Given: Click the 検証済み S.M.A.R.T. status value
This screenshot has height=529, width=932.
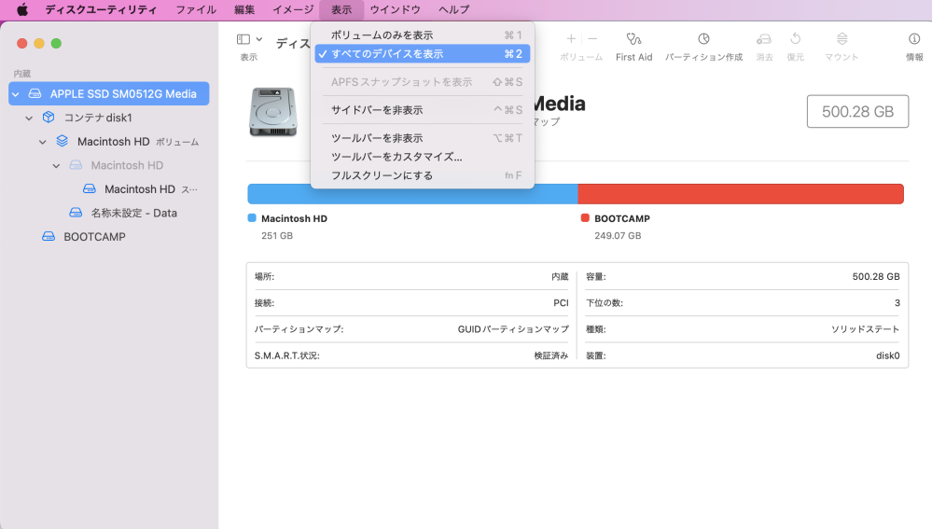Looking at the screenshot, I should 551,355.
